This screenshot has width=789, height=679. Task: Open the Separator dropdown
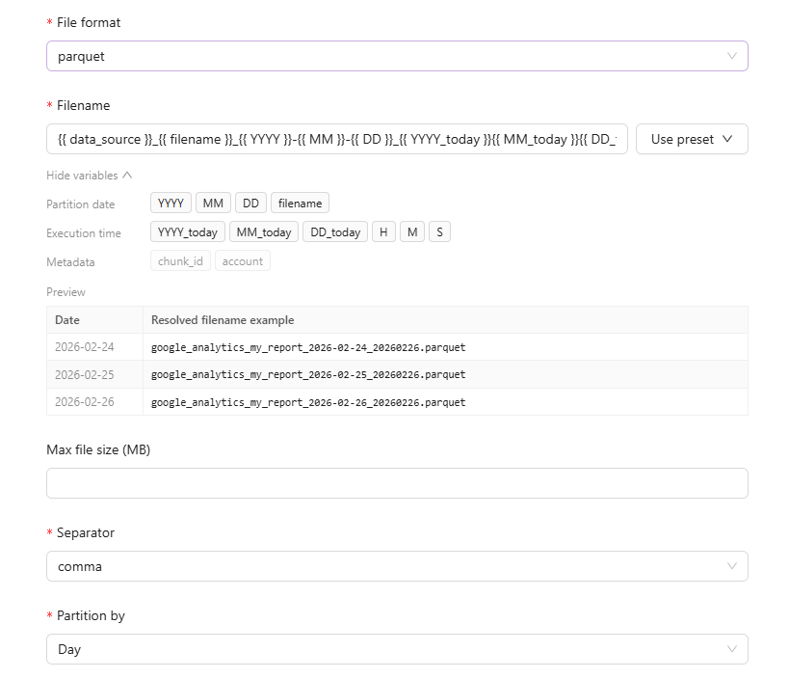pos(396,566)
